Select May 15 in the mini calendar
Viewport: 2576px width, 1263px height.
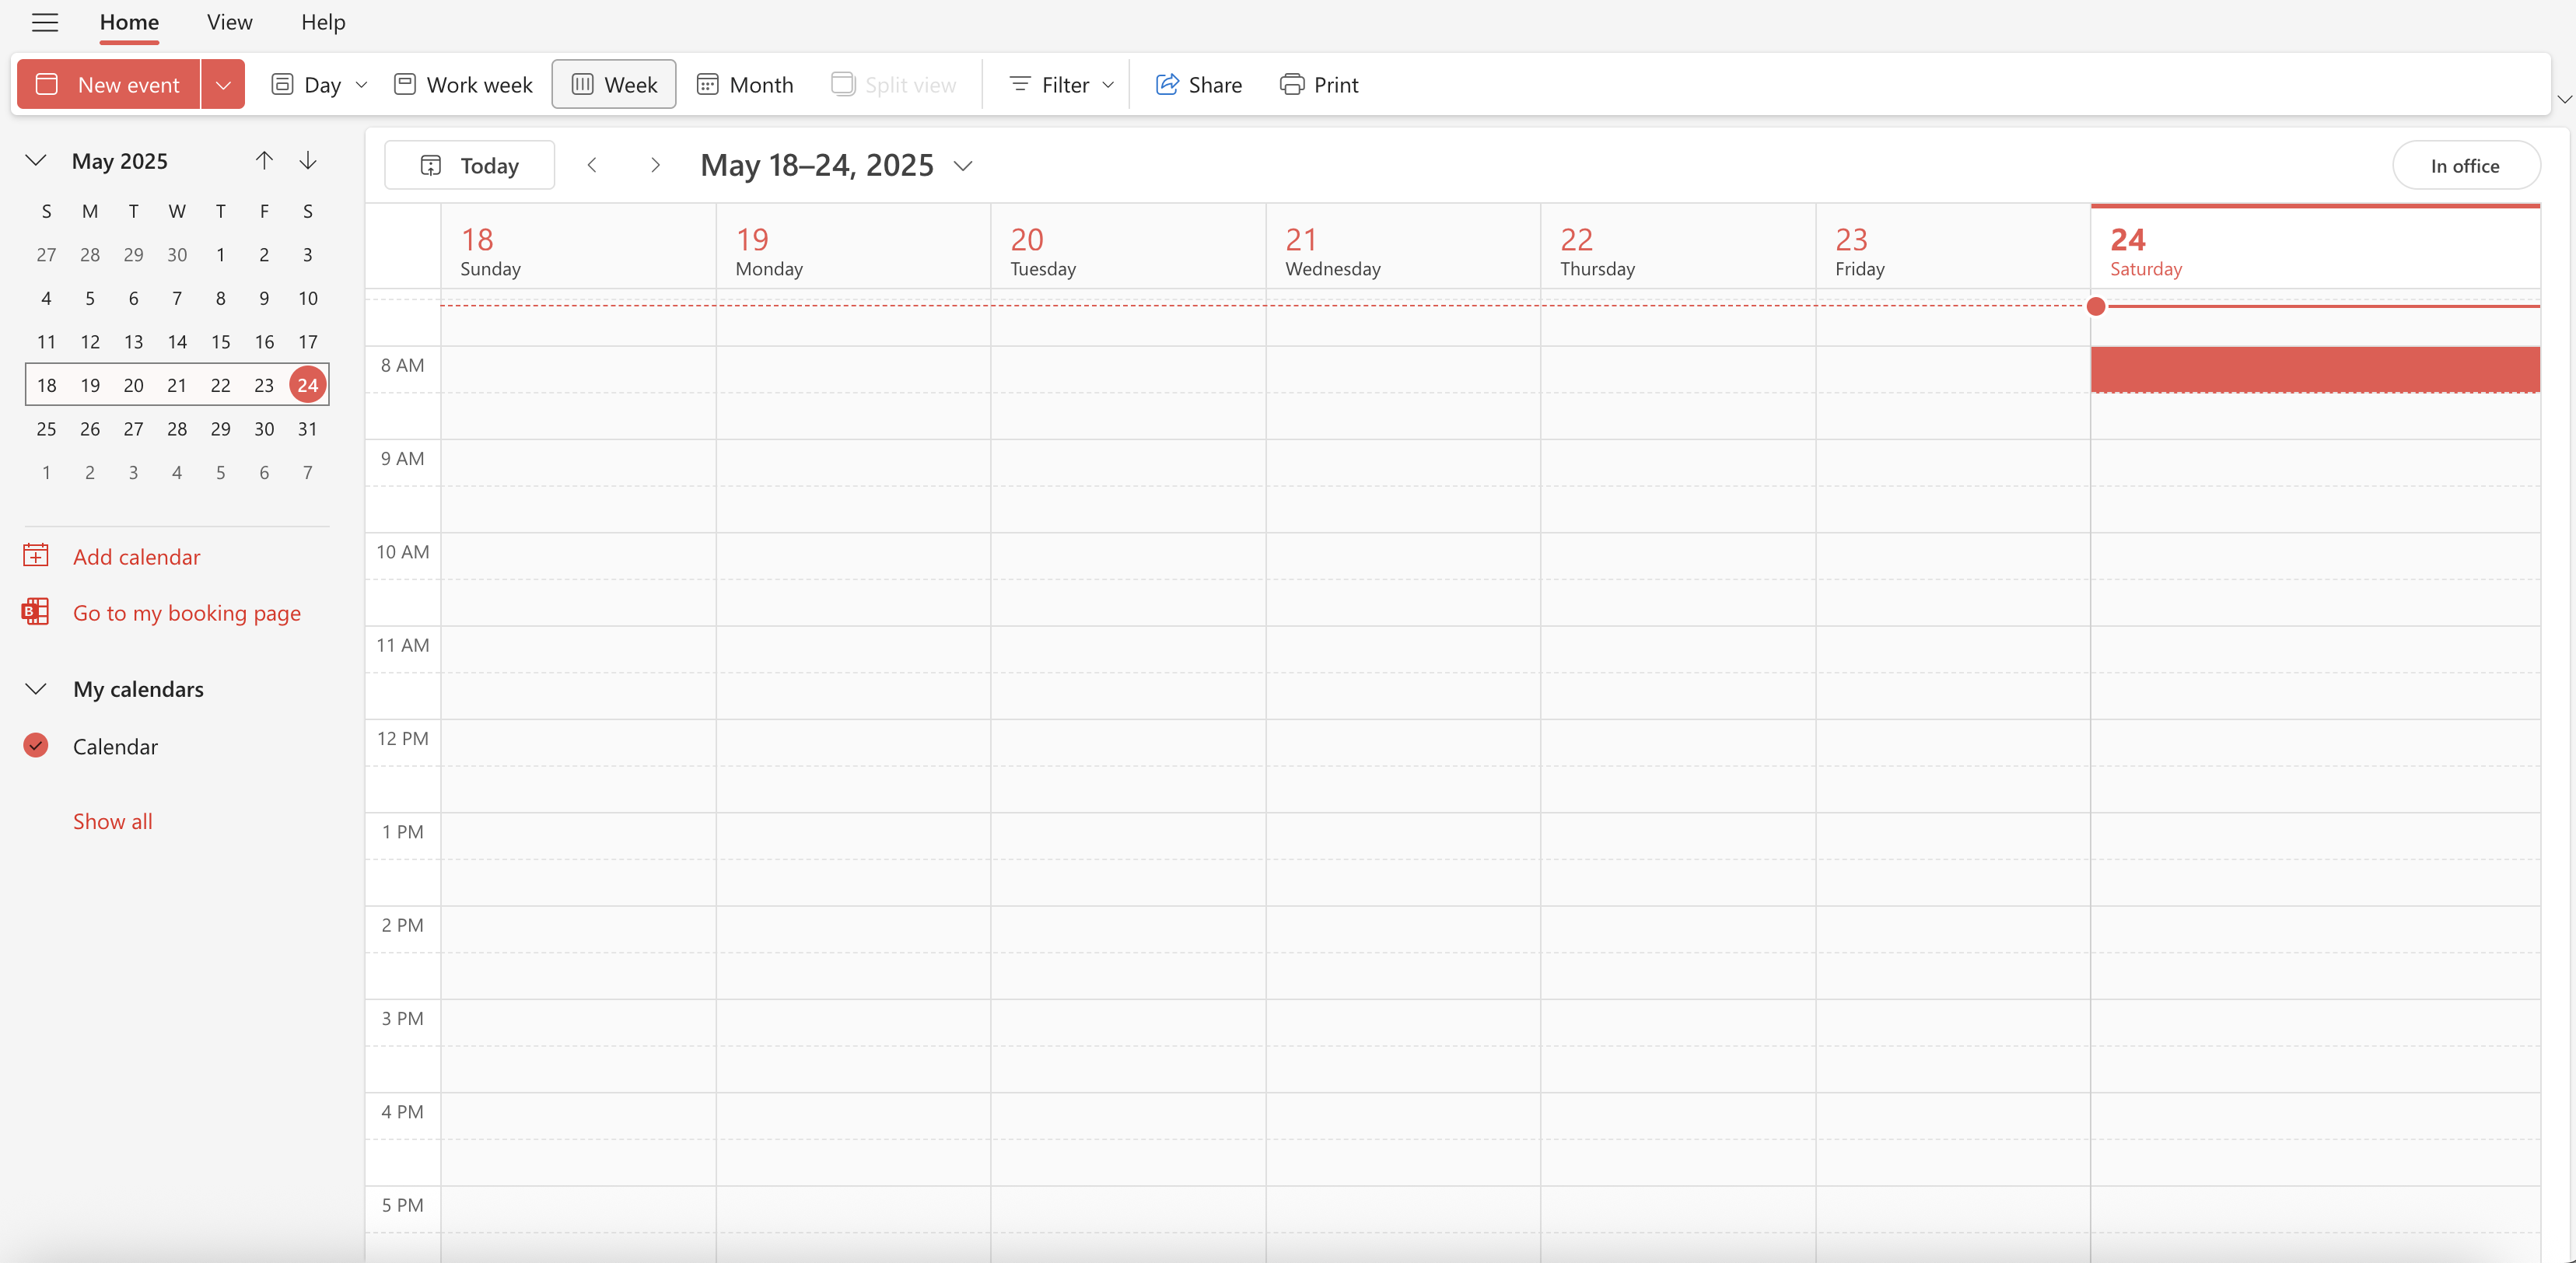(221, 342)
